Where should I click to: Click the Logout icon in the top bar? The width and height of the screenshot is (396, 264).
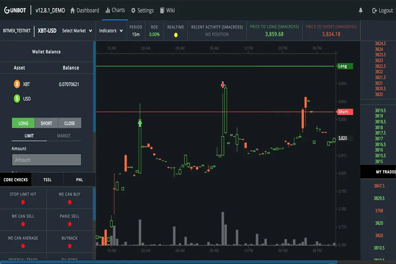tap(374, 10)
